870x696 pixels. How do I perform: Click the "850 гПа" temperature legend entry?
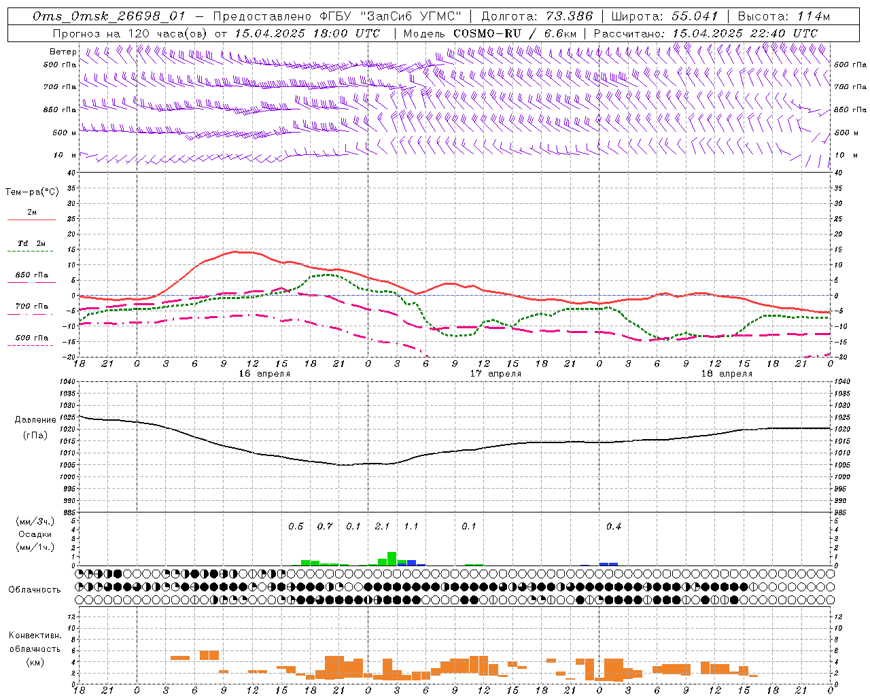(x=32, y=277)
